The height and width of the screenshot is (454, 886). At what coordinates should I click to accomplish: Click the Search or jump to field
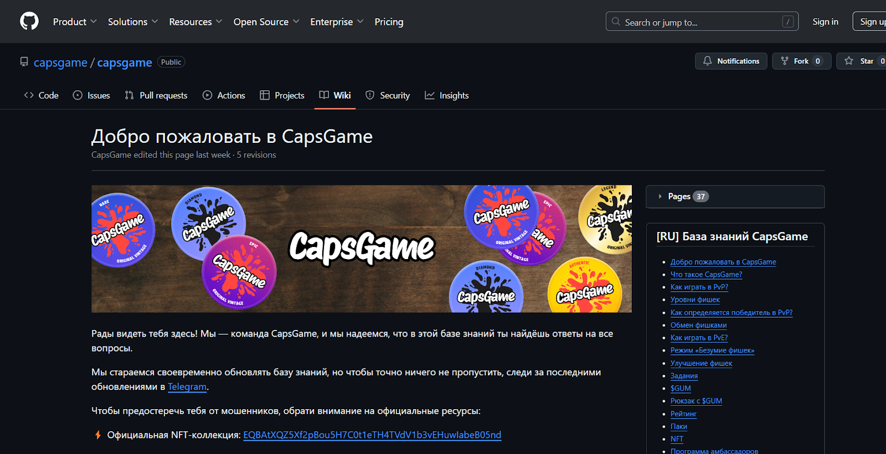(702, 22)
